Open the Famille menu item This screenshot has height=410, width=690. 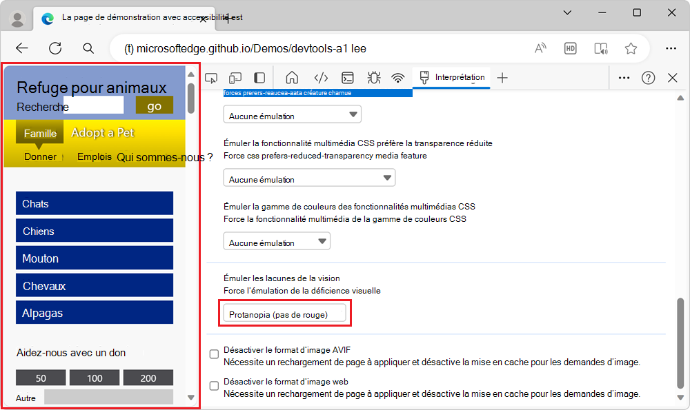(x=39, y=132)
